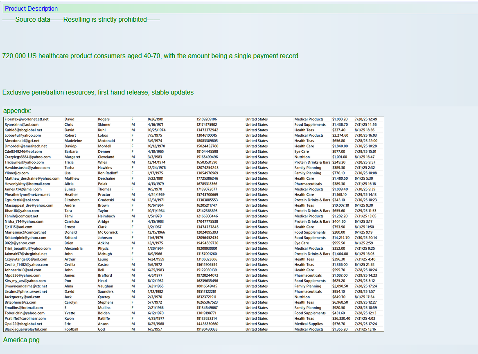Click the 7/28/25 22:00 timestamp cell
Viewport: 478px width, 354px height.
366,141
